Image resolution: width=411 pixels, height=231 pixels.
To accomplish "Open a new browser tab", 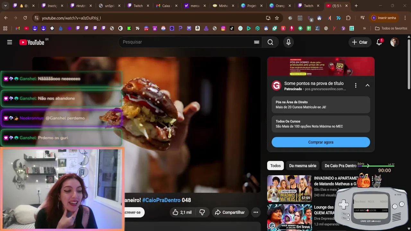I will tap(356, 6).
